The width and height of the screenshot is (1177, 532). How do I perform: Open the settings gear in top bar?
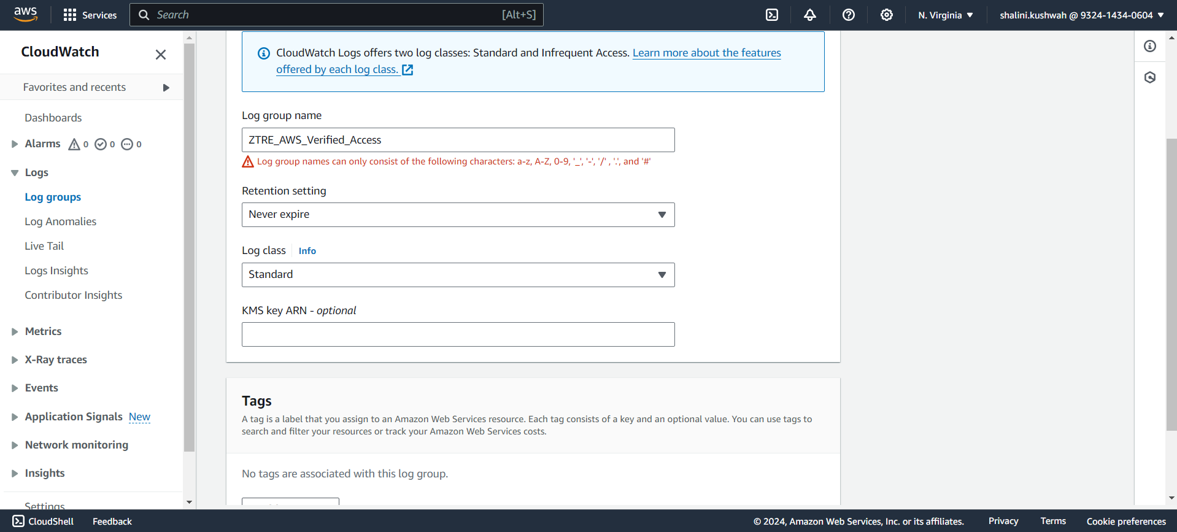887,15
